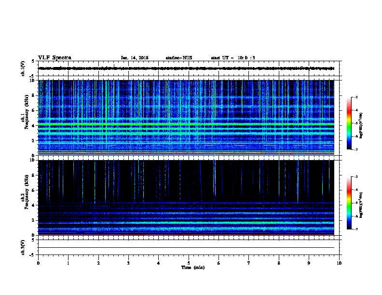Click the ch.1 upper color scale bar
This screenshot has height=295, width=382.
click(x=349, y=123)
